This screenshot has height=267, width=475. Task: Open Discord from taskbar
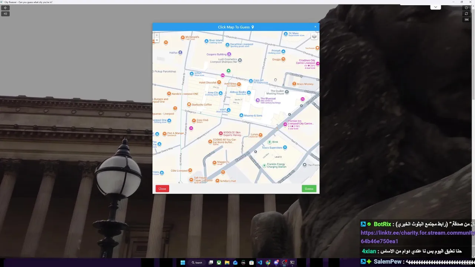tap(276, 263)
